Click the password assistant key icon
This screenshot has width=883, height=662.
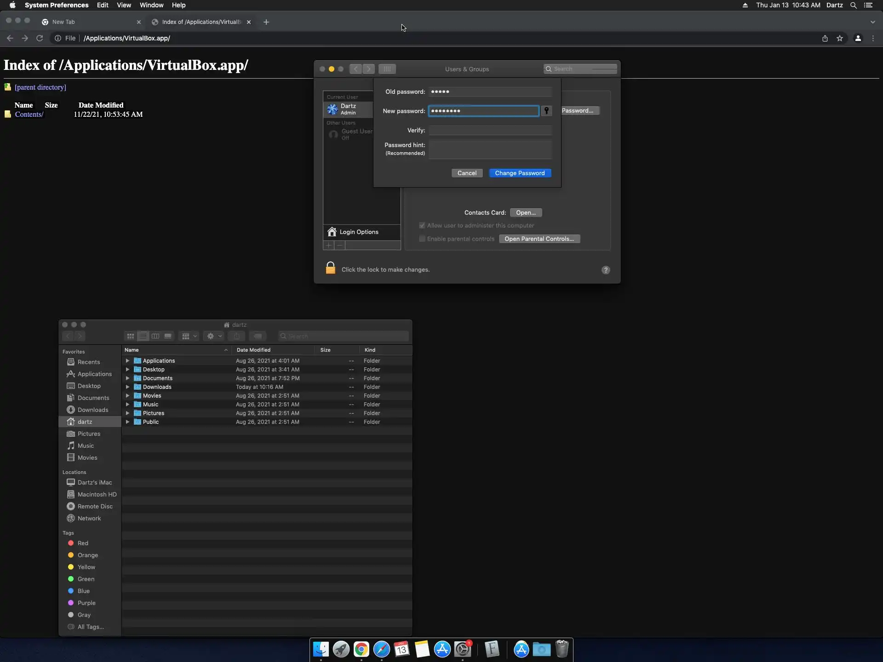coord(546,111)
